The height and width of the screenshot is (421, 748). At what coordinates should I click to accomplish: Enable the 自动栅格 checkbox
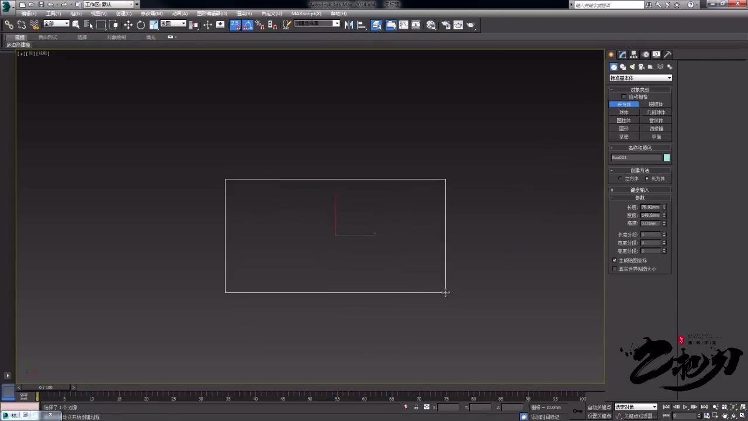(x=624, y=96)
